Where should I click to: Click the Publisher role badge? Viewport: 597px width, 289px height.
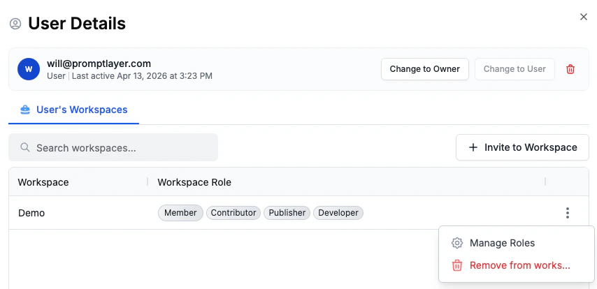click(x=287, y=213)
